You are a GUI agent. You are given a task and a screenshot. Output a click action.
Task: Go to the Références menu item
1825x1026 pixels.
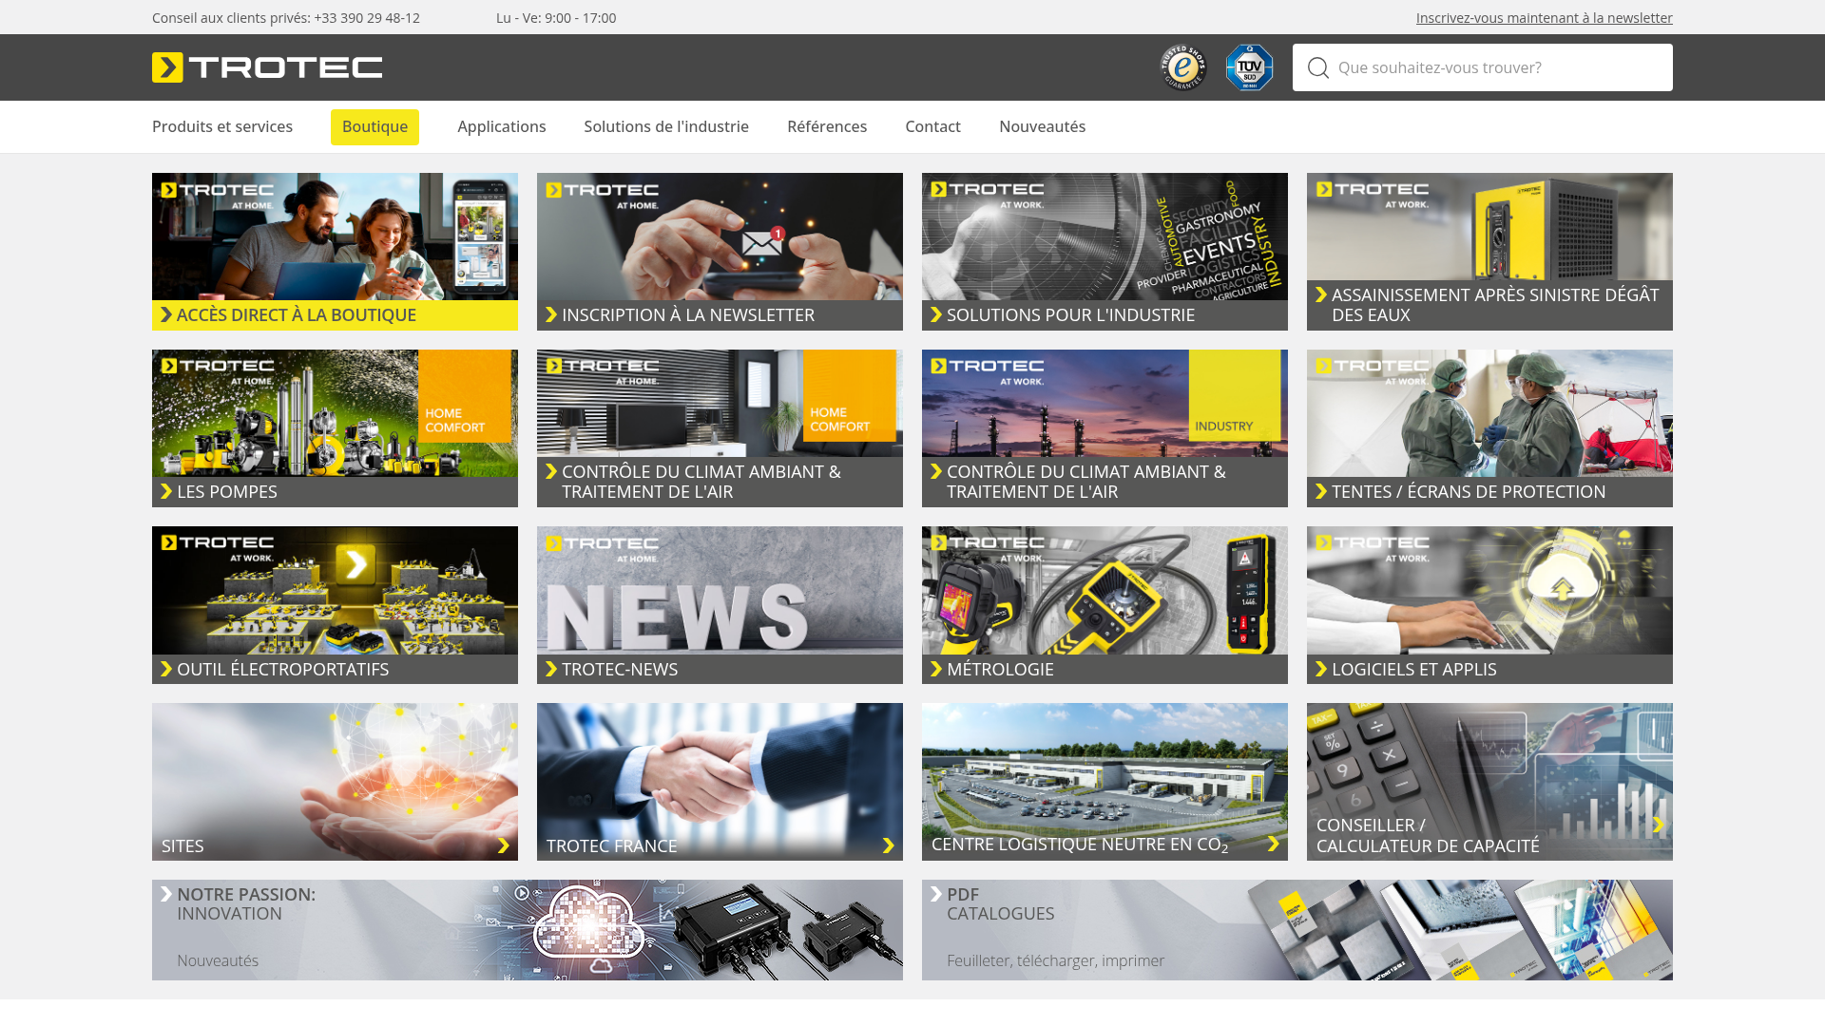click(826, 126)
